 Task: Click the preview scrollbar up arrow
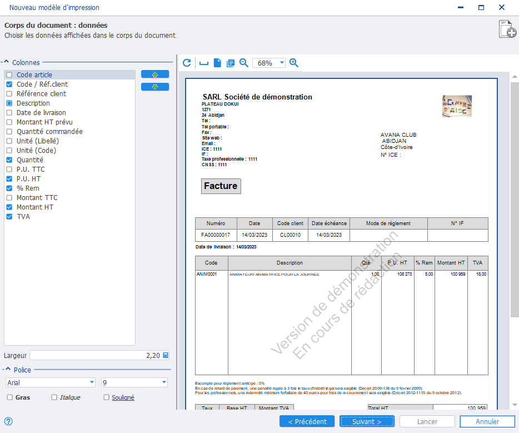515,77
